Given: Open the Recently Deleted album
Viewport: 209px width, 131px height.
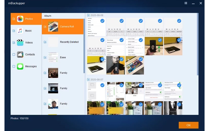Looking at the screenshot, I should [63, 42].
